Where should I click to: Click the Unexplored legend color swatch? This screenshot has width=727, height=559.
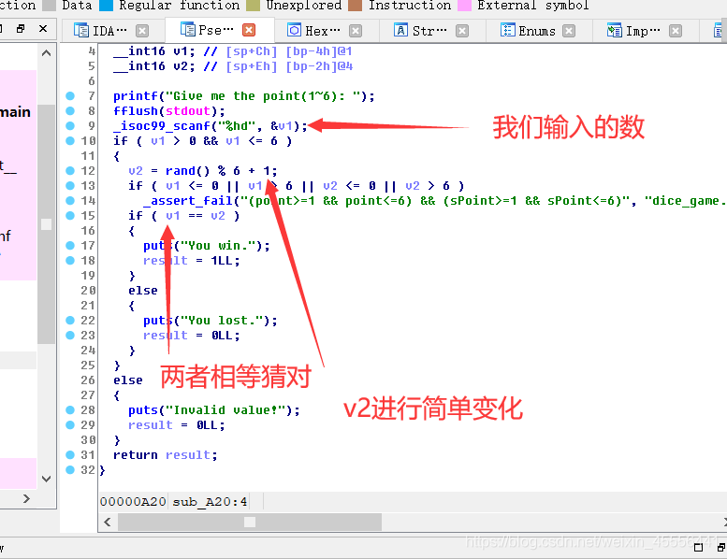pyautogui.click(x=254, y=5)
